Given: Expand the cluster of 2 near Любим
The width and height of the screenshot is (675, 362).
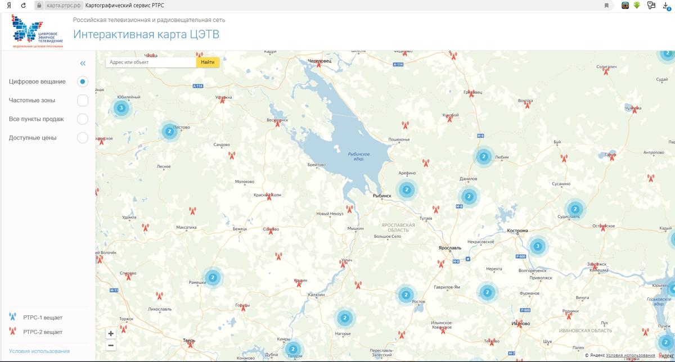Looking at the screenshot, I should click(x=484, y=157).
